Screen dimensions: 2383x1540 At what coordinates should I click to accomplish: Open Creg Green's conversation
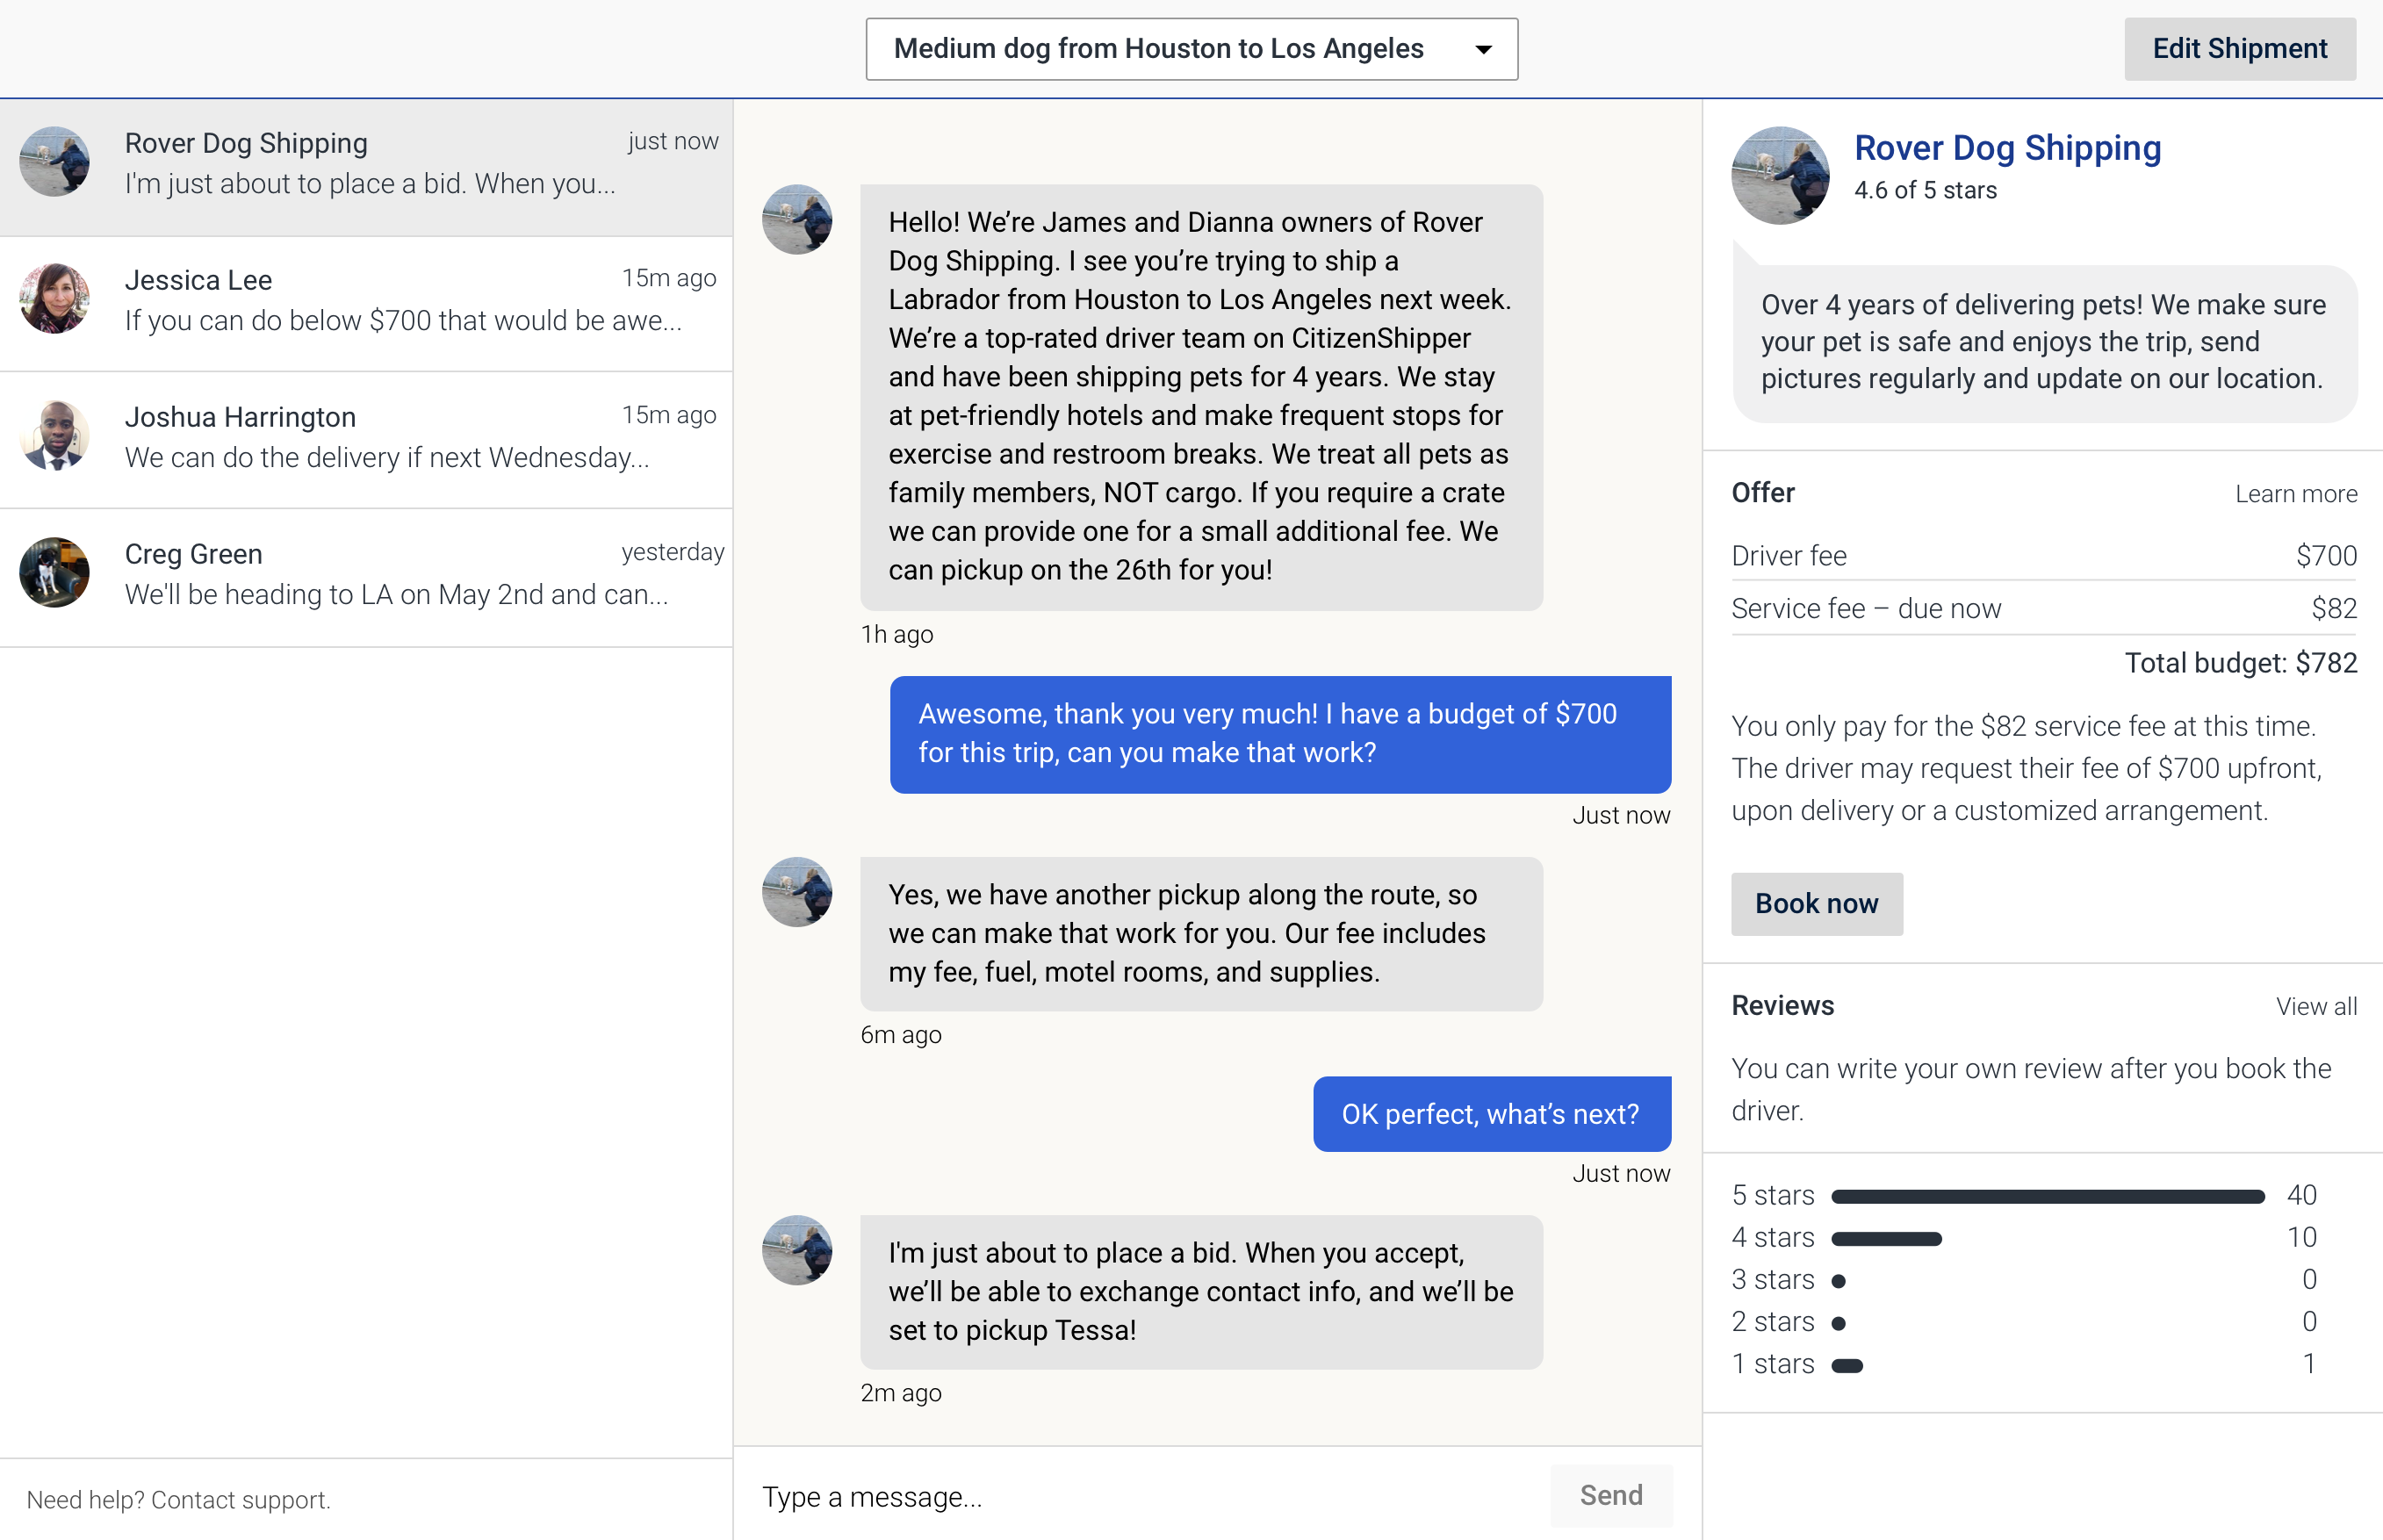tap(367, 573)
